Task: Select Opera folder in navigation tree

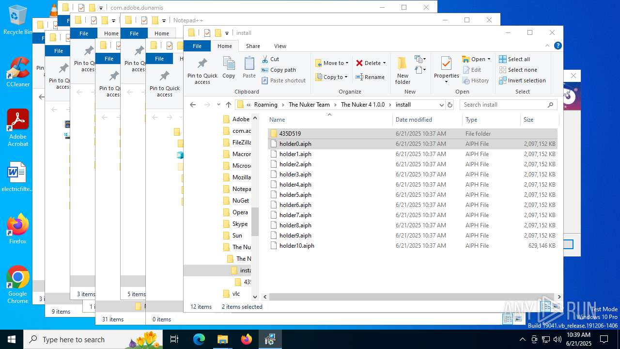Action: [x=235, y=212]
